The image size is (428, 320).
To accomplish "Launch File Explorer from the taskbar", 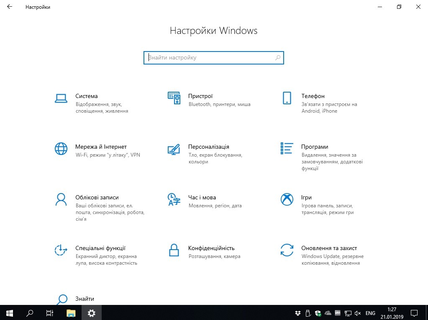I will point(71,313).
